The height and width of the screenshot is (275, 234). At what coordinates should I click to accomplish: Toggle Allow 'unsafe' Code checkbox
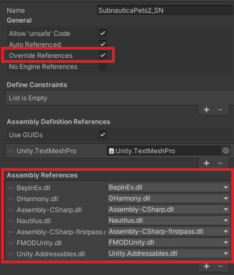(103, 33)
